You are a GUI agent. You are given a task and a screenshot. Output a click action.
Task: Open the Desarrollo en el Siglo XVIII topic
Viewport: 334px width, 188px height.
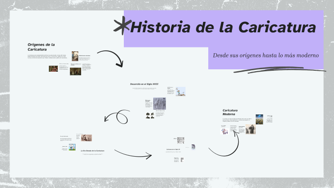click(144, 84)
